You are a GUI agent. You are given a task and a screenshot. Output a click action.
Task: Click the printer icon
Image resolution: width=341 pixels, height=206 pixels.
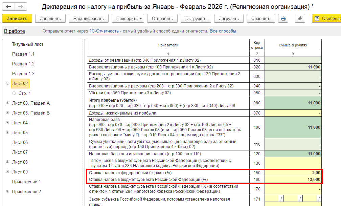coord(283,18)
